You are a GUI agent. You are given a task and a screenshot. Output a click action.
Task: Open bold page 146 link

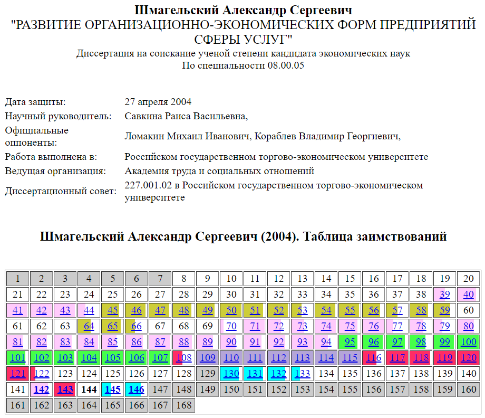tap(136, 389)
